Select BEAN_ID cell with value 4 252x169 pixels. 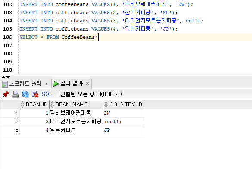[34, 130]
